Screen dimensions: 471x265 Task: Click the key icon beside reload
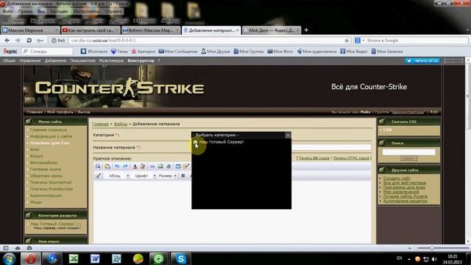point(40,40)
